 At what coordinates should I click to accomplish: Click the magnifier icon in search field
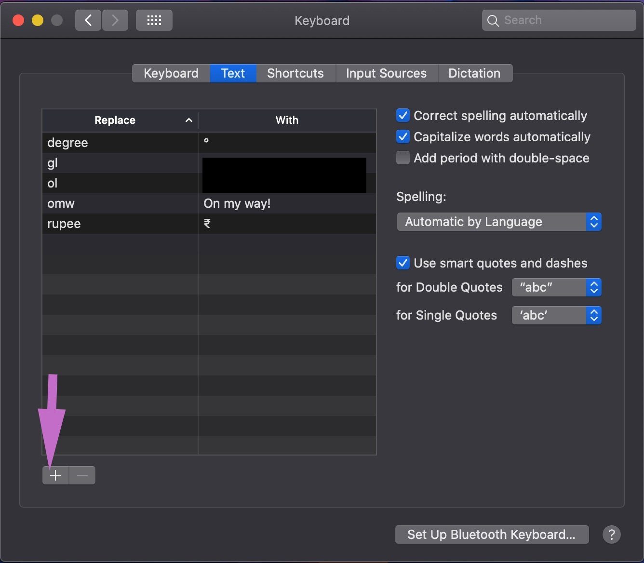(493, 21)
